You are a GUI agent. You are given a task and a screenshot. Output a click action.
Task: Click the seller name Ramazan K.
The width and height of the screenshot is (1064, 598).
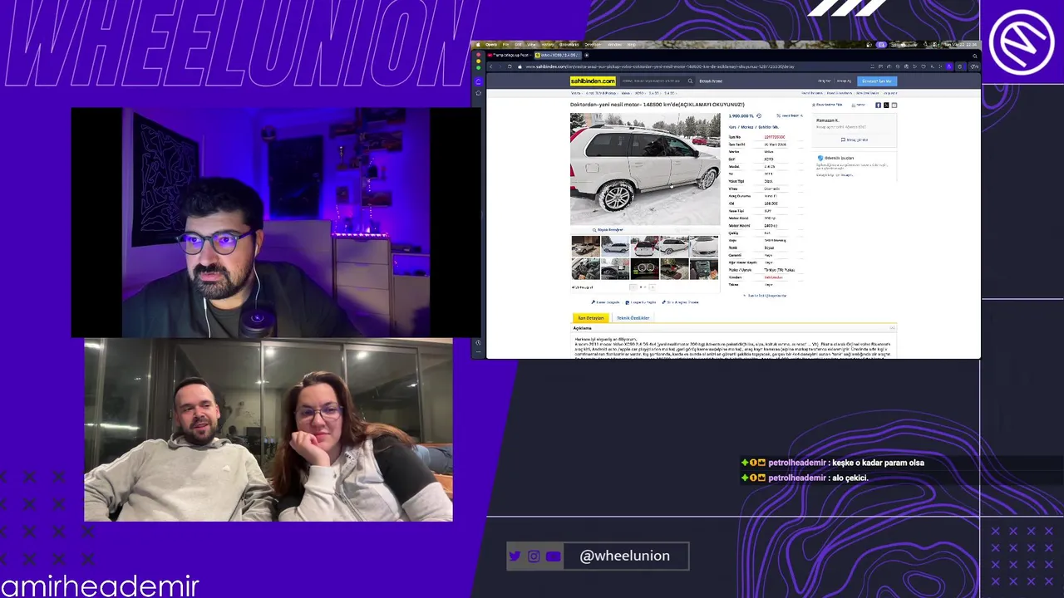[828, 120]
